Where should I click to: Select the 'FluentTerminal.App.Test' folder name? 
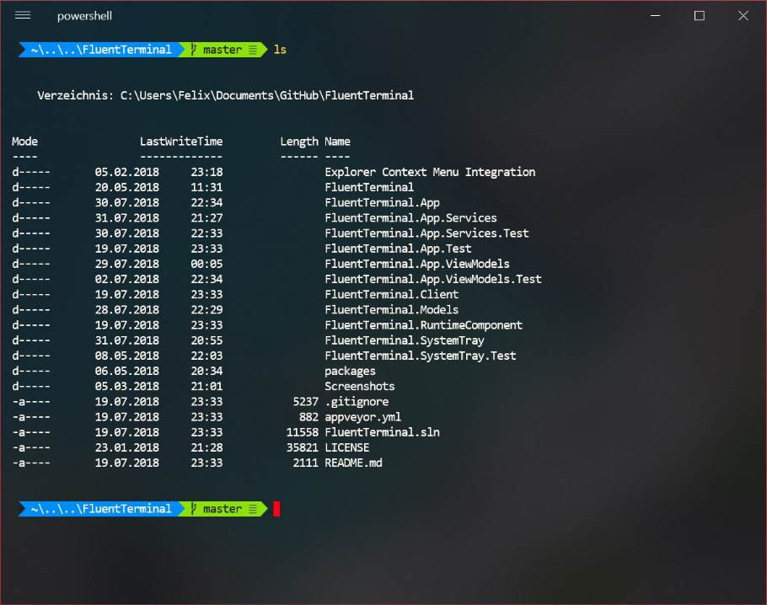398,249
